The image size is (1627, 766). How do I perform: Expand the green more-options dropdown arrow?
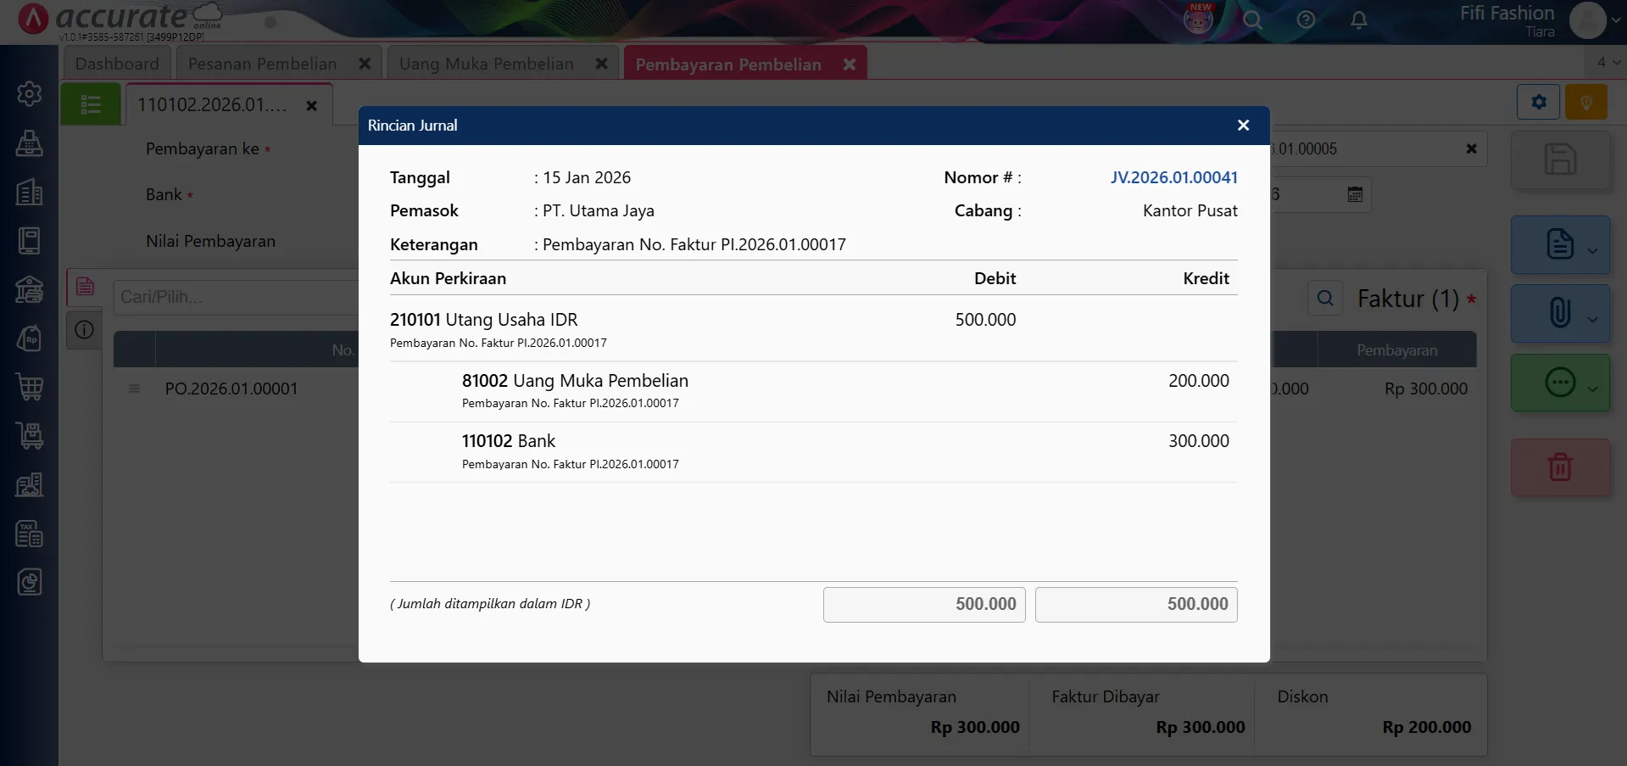(1592, 389)
